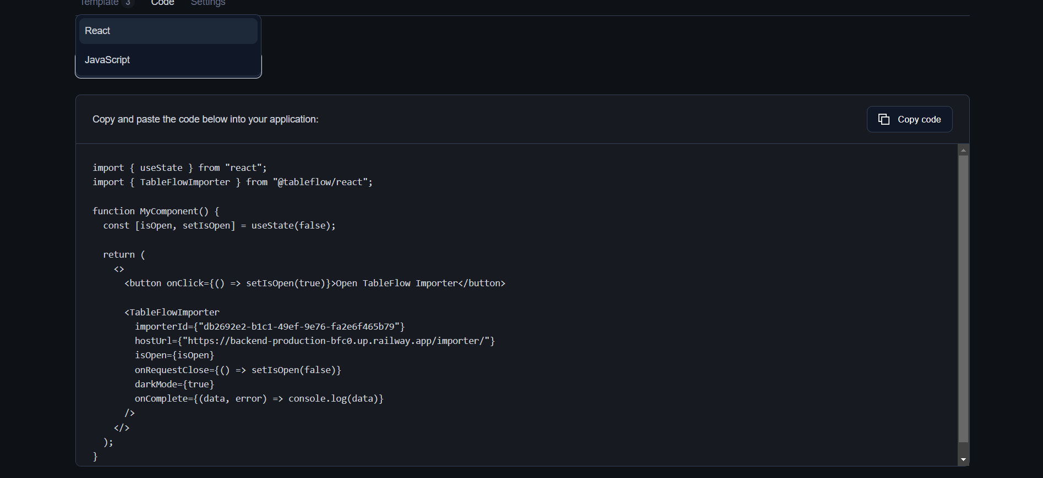
Task: Click the hostUrl line in code
Action: point(315,341)
